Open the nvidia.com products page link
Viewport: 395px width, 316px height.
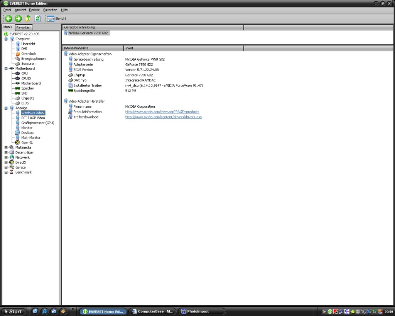162,112
